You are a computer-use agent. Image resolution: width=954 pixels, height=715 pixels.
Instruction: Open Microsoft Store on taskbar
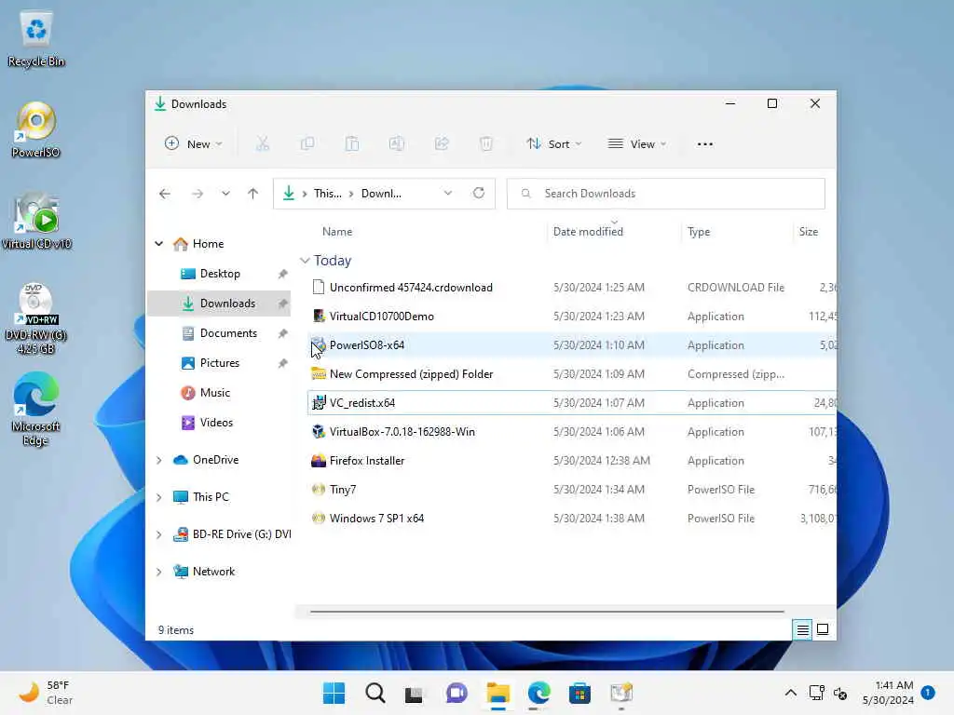click(579, 693)
